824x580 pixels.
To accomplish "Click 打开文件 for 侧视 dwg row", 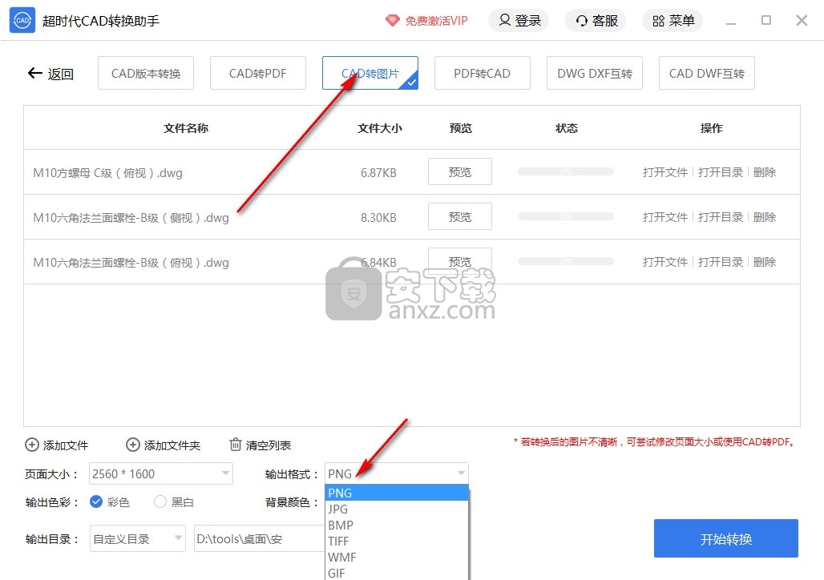I will tap(664, 217).
